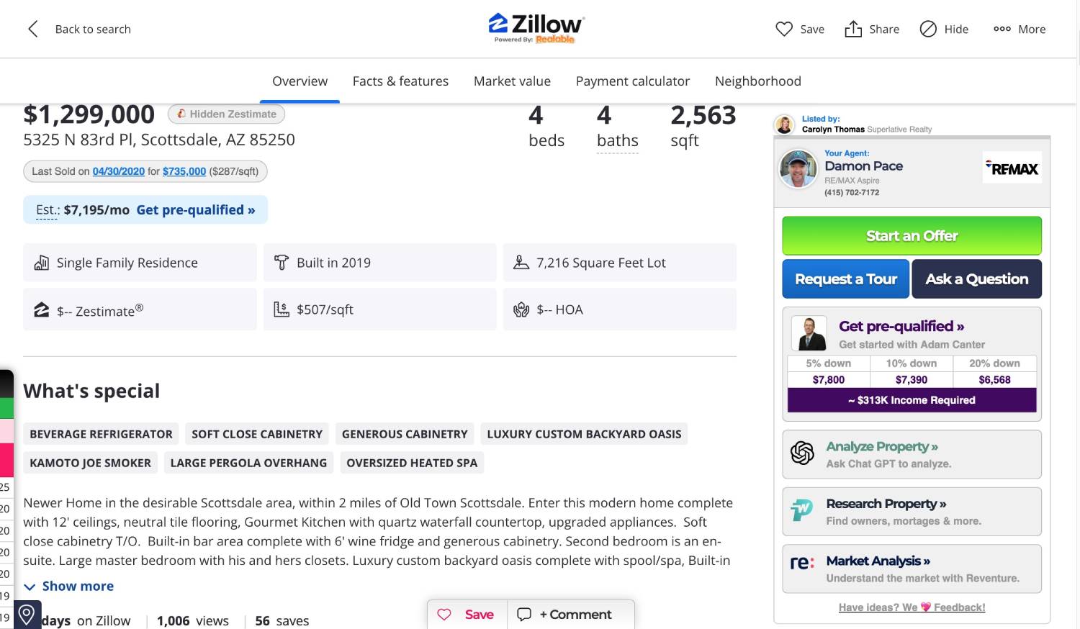Open the More three-dots menu
1080x629 pixels.
(1002, 29)
